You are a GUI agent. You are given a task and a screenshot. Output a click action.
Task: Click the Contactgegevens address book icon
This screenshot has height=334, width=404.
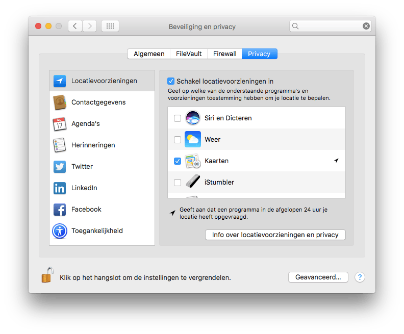60,102
